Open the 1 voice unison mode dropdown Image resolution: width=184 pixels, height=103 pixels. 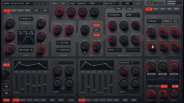63,43
